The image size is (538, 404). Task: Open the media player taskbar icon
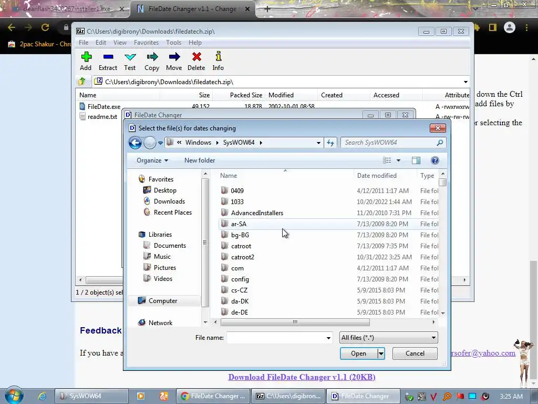point(141,396)
